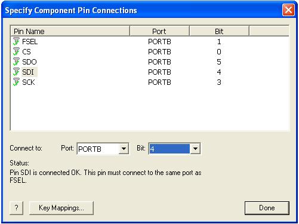Click the pin icon beside SCK
The image size is (299, 224).
(x=16, y=82)
